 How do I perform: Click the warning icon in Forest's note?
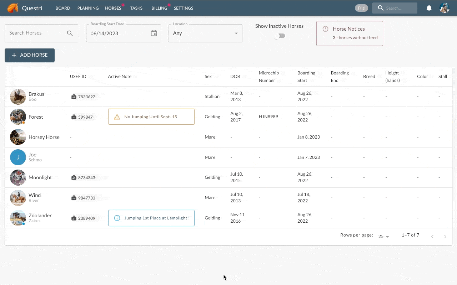[x=117, y=117]
